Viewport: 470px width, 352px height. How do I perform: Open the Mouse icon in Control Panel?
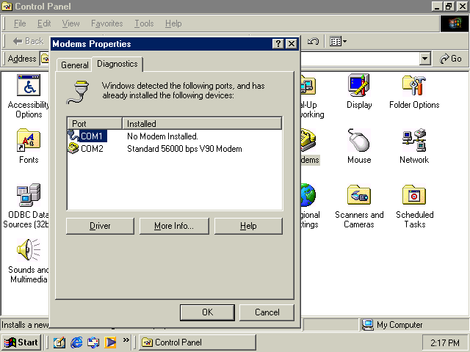pyautogui.click(x=359, y=140)
